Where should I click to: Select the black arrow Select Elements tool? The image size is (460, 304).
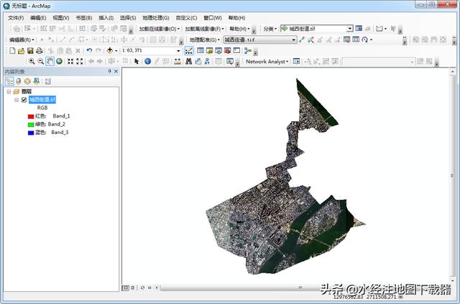point(137,61)
